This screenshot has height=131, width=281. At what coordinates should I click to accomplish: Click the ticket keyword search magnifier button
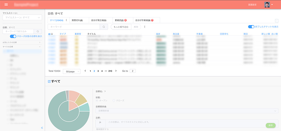point(104,27)
